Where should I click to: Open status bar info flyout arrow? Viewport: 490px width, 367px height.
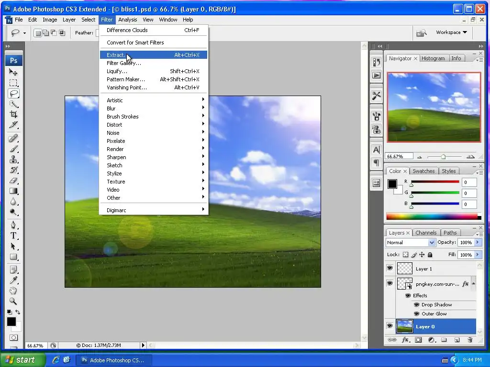pyautogui.click(x=143, y=345)
